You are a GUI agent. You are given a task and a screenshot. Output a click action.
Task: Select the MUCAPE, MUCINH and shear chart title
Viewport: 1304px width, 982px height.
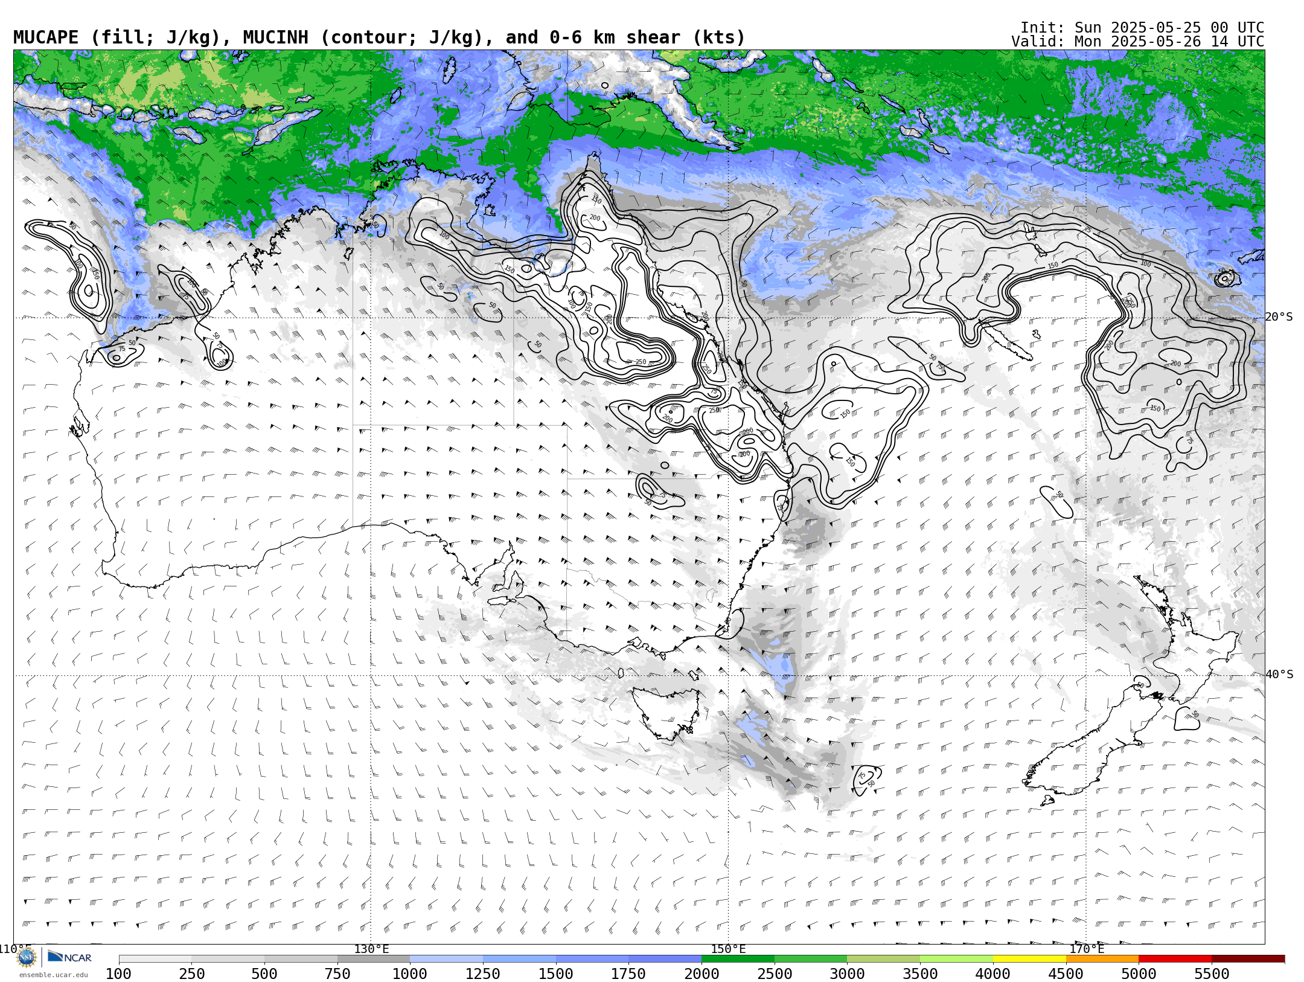point(379,37)
